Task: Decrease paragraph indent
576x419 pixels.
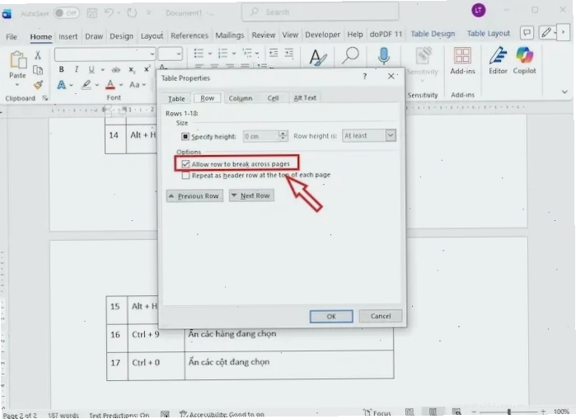Action: (x=274, y=54)
